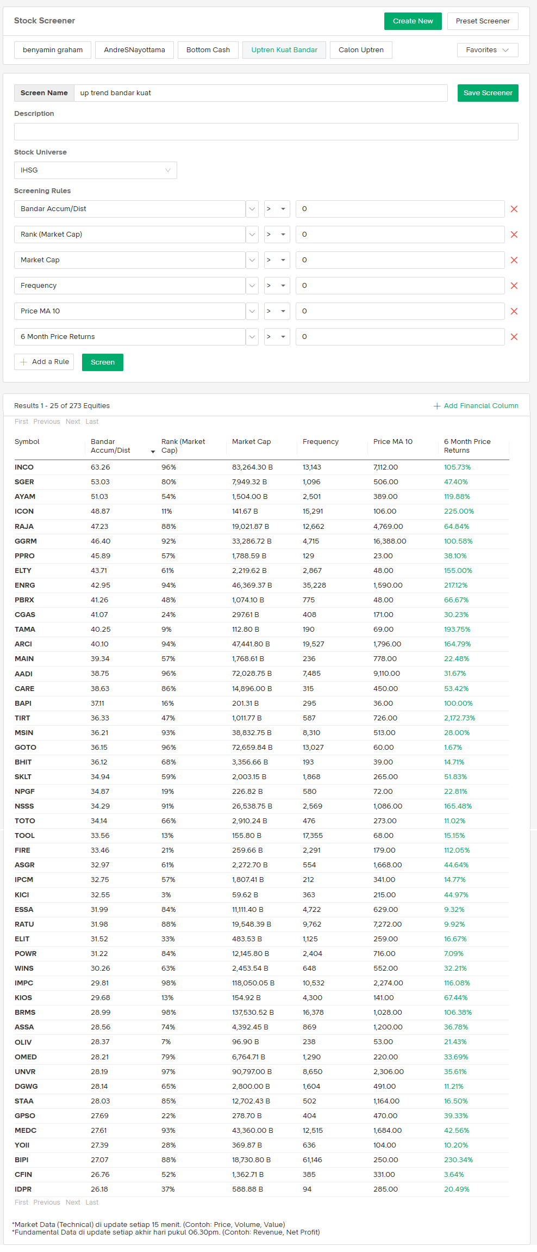
Task: Open the INCO stock symbol row
Action: pyautogui.click(x=24, y=467)
